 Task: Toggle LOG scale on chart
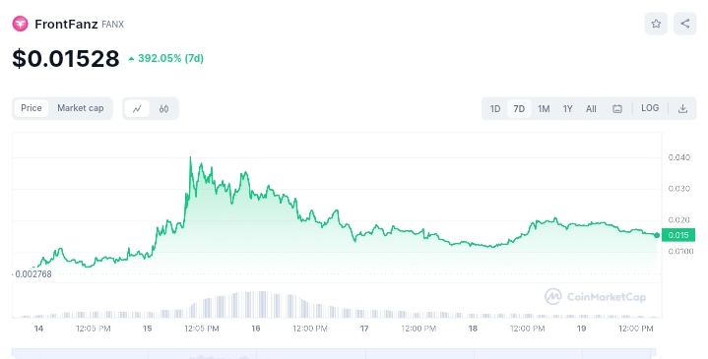point(650,108)
